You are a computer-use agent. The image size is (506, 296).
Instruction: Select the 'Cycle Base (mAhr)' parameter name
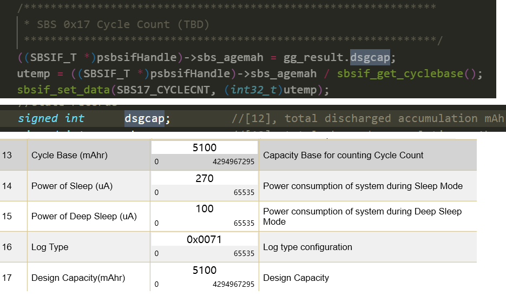coord(69,155)
